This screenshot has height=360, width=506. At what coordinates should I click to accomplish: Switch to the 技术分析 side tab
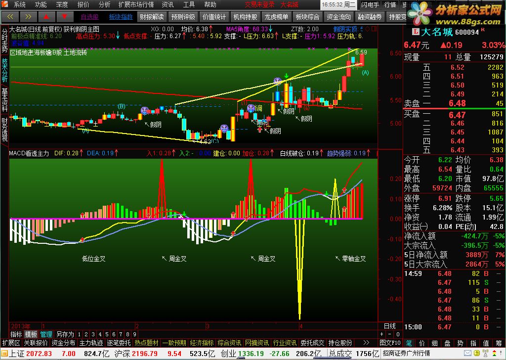pyautogui.click(x=4, y=70)
